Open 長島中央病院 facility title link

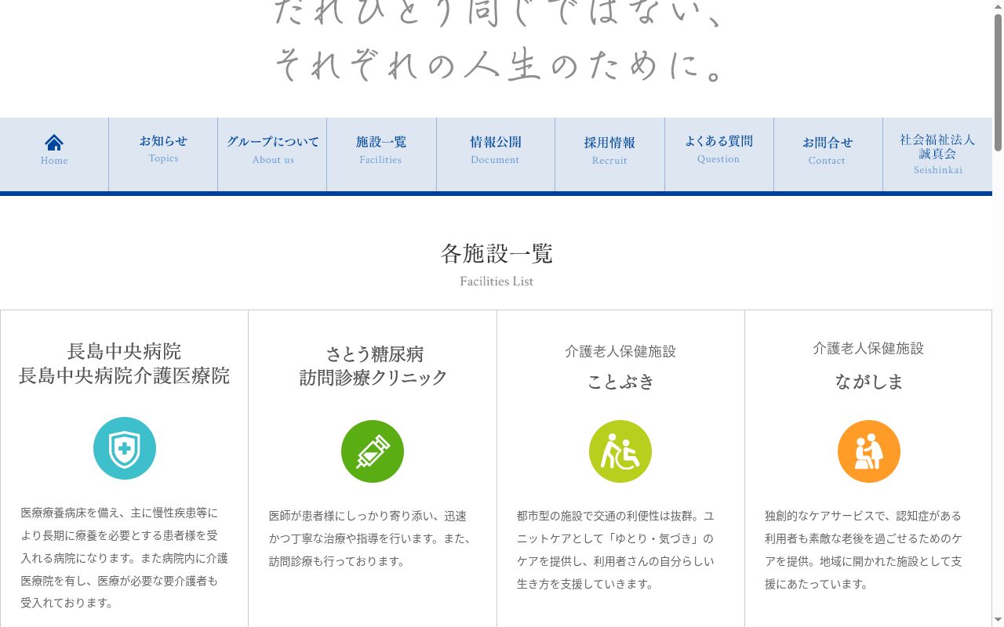[x=124, y=364]
